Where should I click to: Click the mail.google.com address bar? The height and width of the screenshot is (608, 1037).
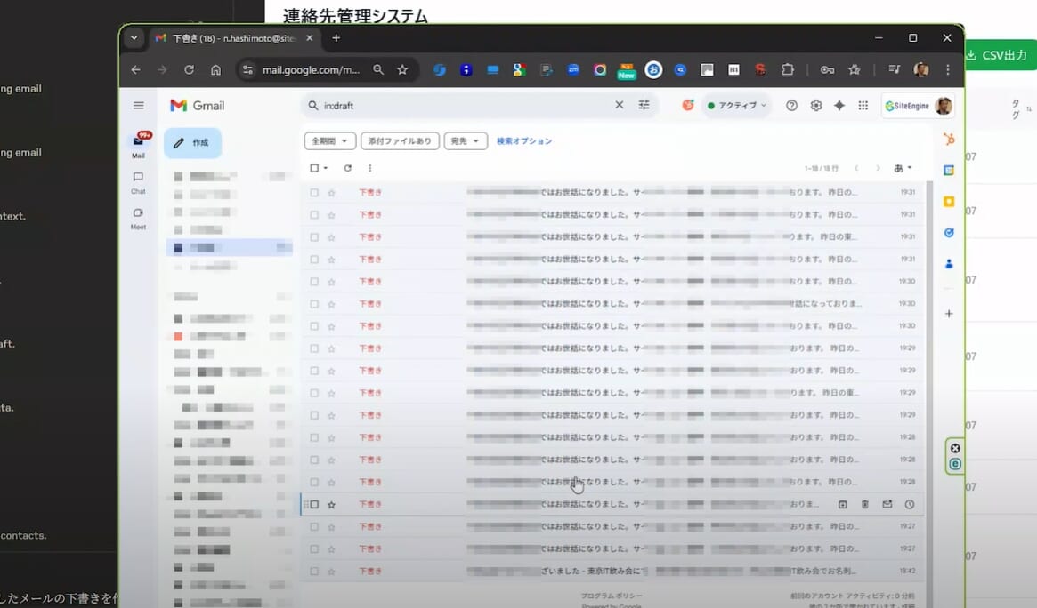tap(311, 70)
